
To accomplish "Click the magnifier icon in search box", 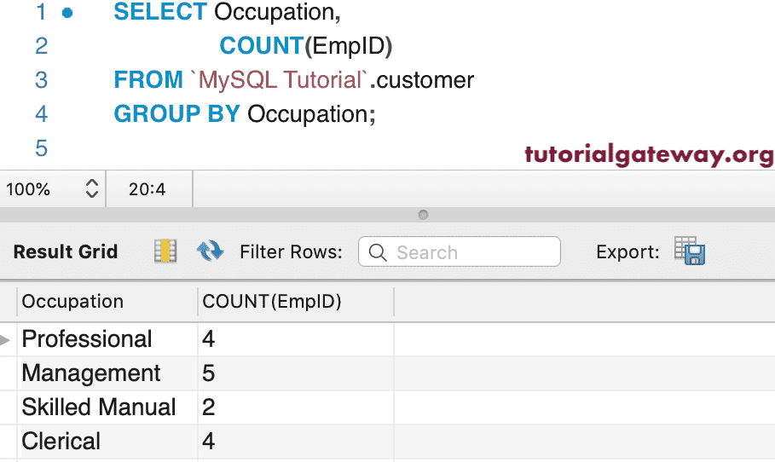I will 378,252.
